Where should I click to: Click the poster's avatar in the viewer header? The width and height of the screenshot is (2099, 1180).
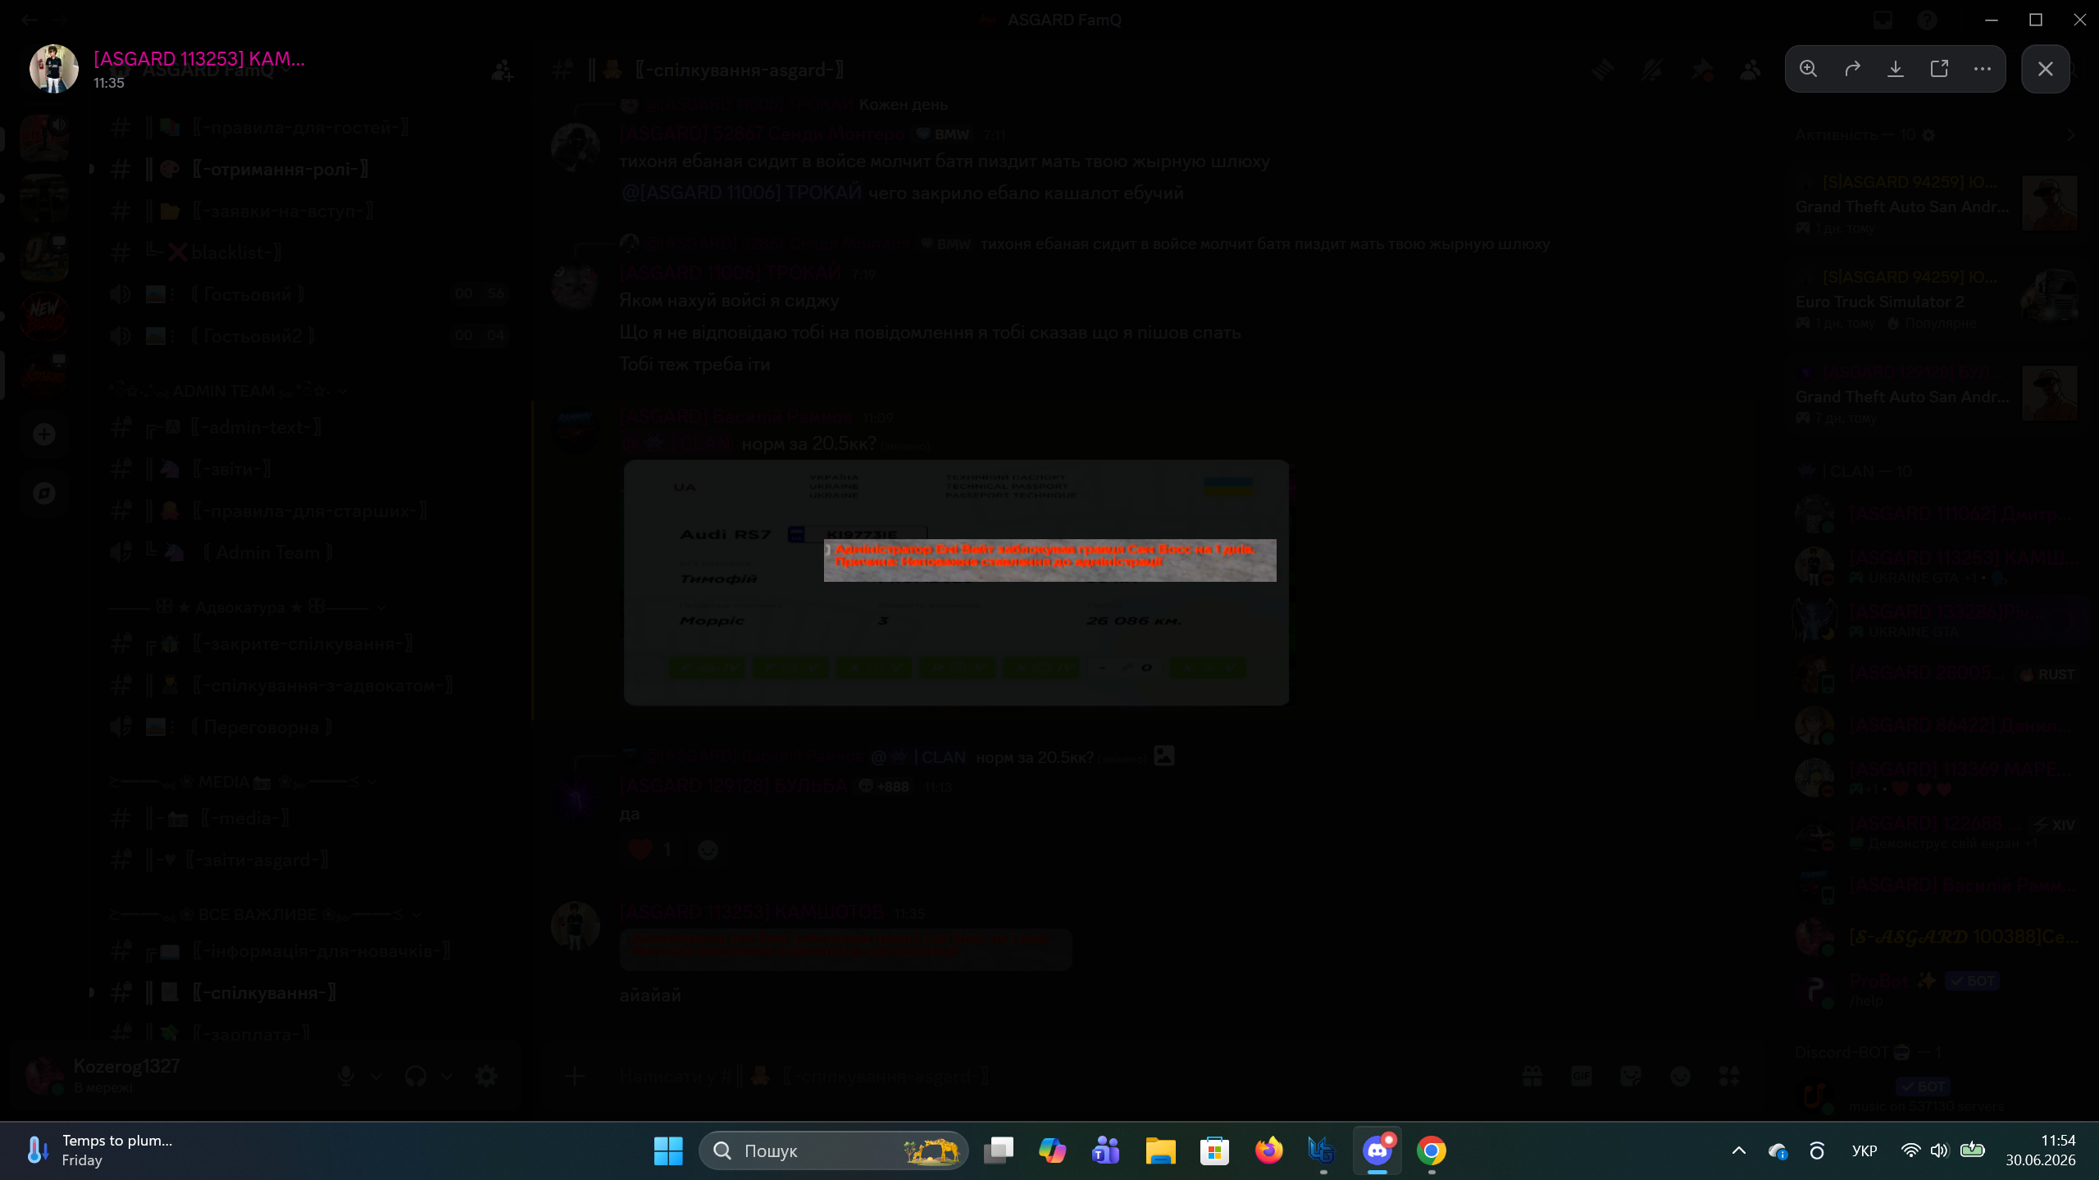pos(54,69)
